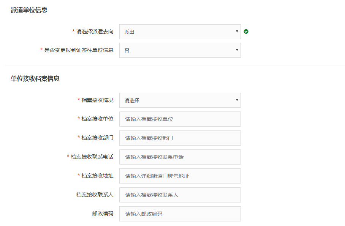Viewport: 345px width, 226px height.
Task: Click the 请输入详细街道门牌号地址 input box
Action: click(180, 176)
